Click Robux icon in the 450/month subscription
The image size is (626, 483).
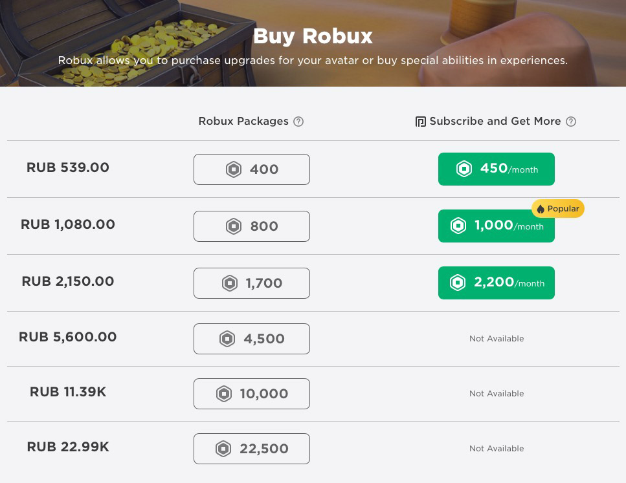pyautogui.click(x=464, y=169)
